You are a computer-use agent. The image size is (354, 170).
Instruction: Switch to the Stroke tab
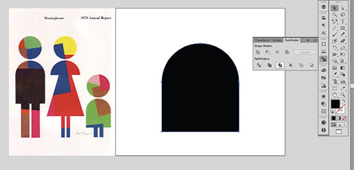click(x=277, y=40)
